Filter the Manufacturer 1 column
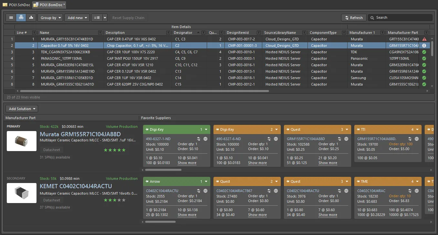Screen dimensions: 438x235 coord(382,33)
